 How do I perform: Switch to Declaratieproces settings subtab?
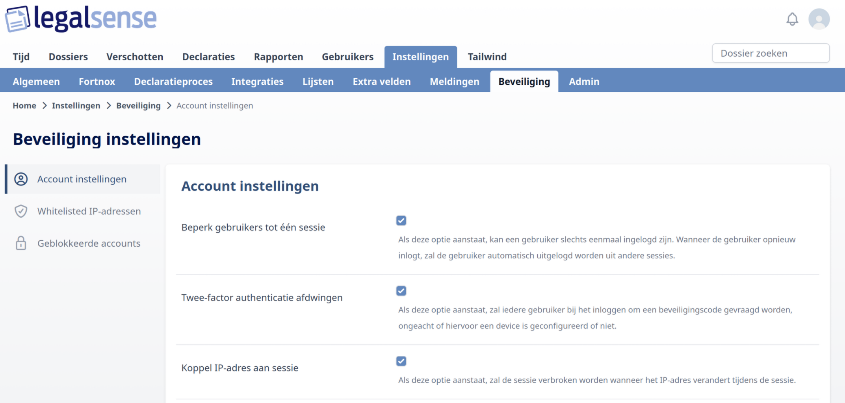click(x=173, y=82)
